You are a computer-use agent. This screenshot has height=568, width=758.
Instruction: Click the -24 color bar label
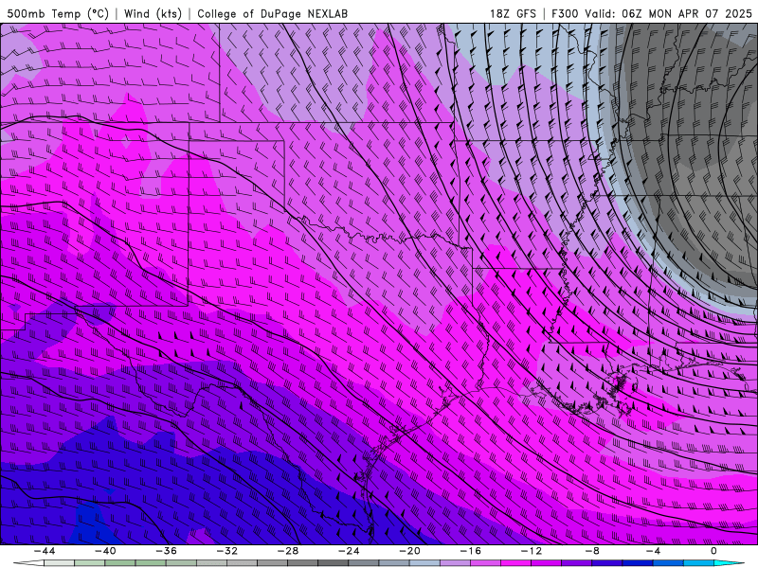(x=349, y=551)
